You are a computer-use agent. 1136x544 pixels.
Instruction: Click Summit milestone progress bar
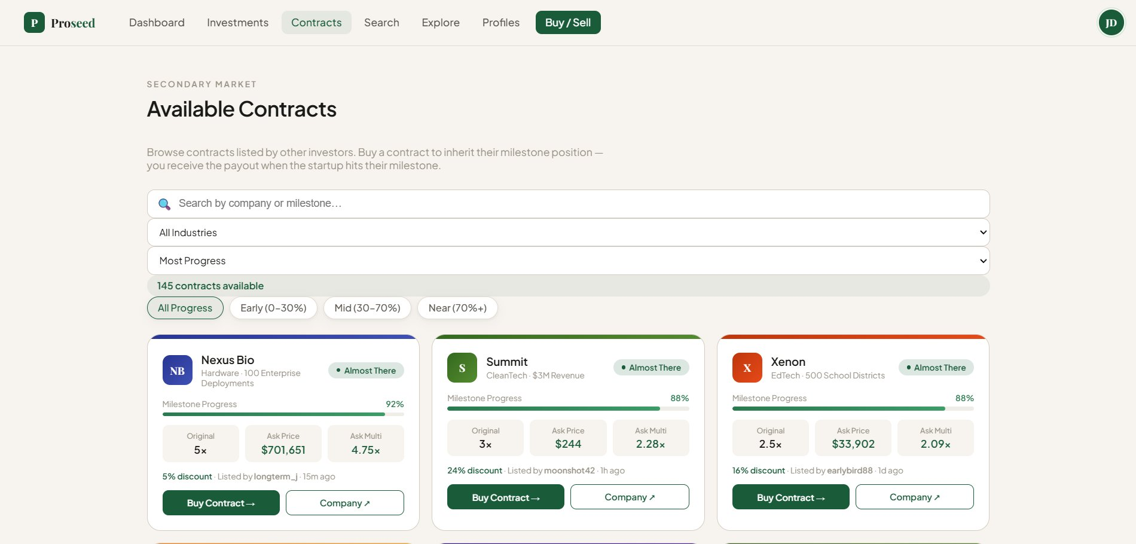click(568, 408)
